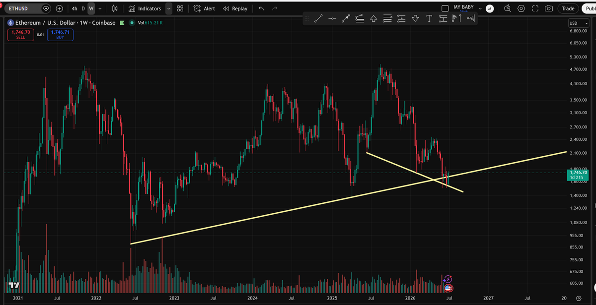Click the MY BABY layout name
The height and width of the screenshot is (305, 596).
[x=464, y=7]
